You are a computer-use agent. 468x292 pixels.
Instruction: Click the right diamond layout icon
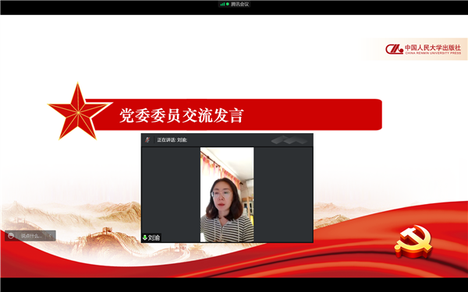click(x=296, y=140)
